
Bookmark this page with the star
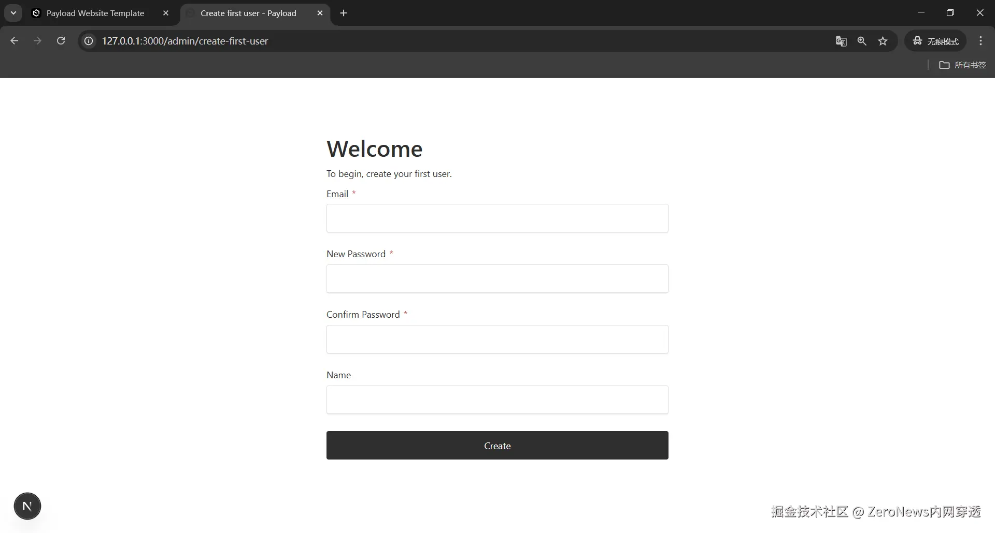point(883,41)
